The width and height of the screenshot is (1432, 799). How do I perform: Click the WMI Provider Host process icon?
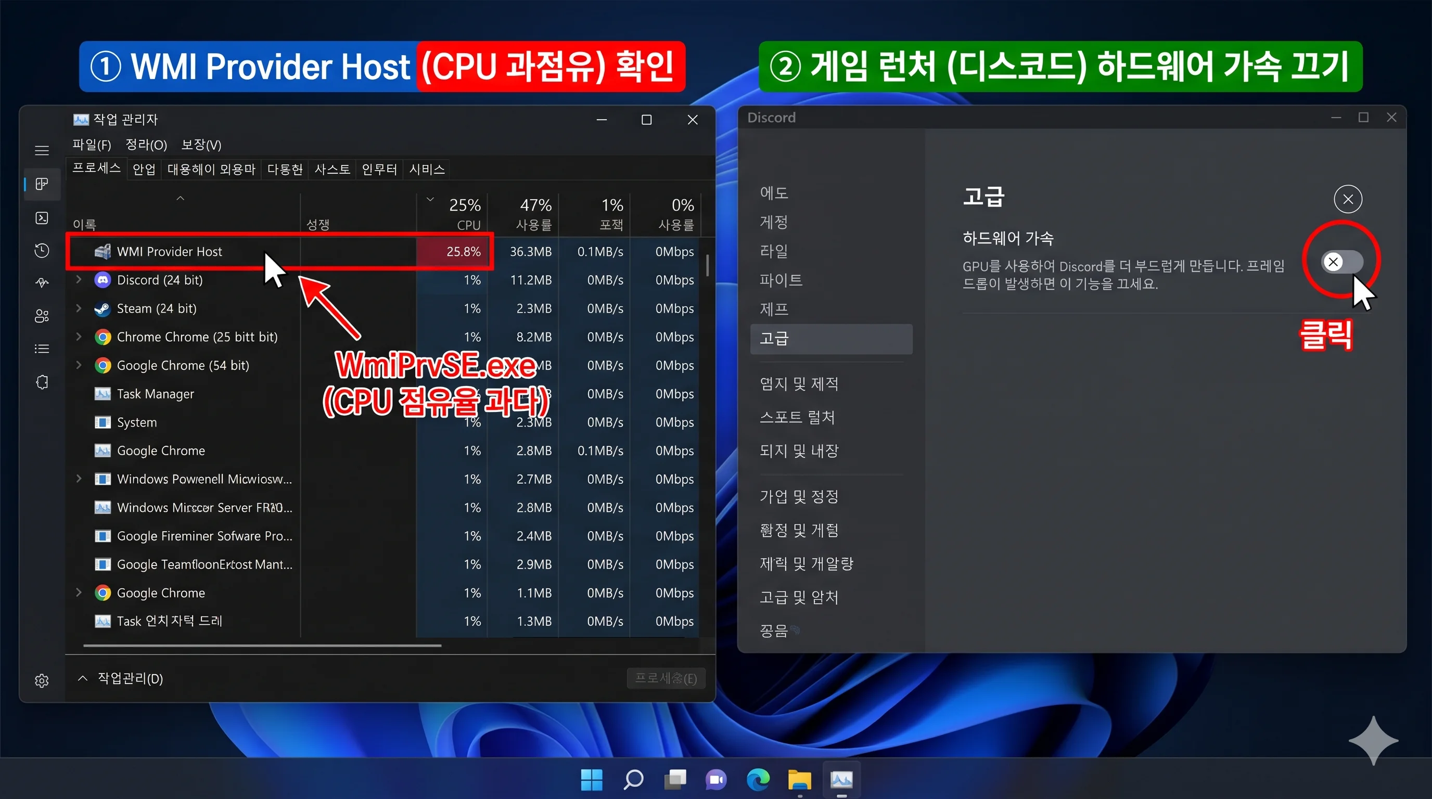(x=103, y=252)
